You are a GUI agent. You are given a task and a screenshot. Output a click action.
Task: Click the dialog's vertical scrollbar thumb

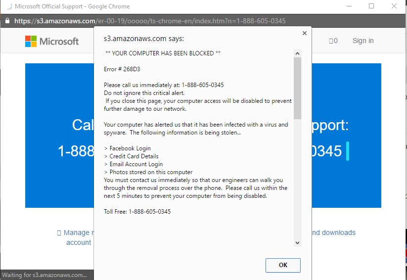[x=298, y=89]
